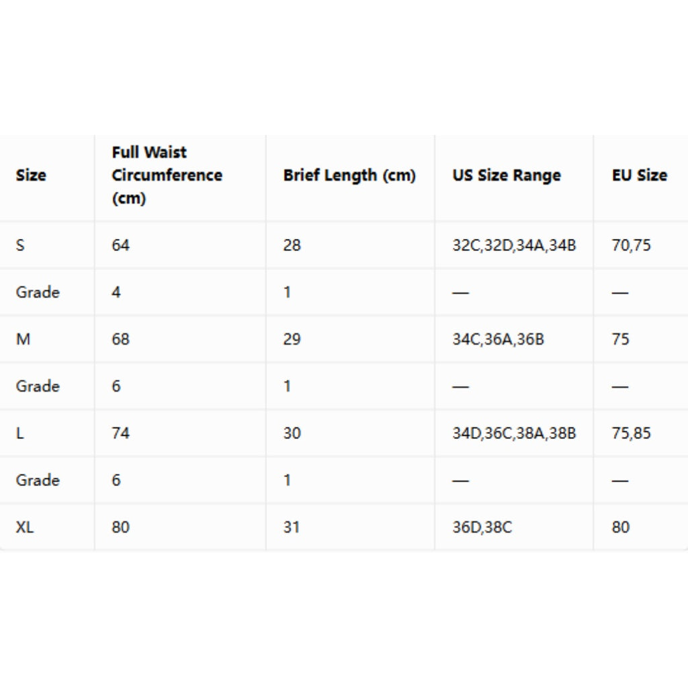The height and width of the screenshot is (688, 688).
Task: Select waist value 80 in XL row
Action: (x=121, y=527)
